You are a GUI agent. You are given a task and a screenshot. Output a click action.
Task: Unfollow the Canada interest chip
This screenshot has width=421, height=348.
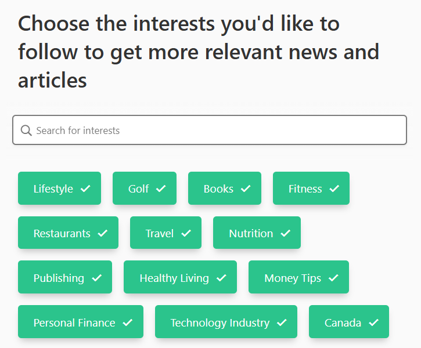coord(349,322)
